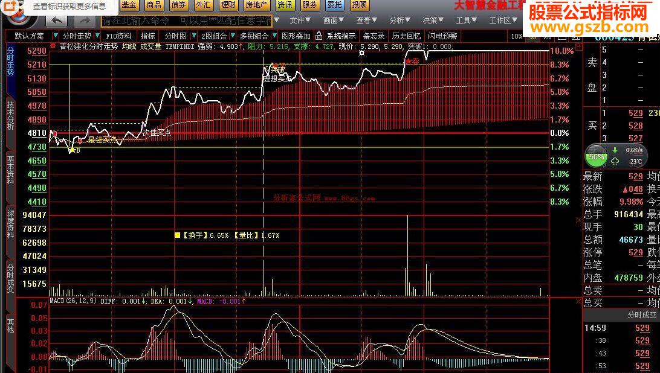Switch to the 深度资料 side tab

pyautogui.click(x=10, y=224)
